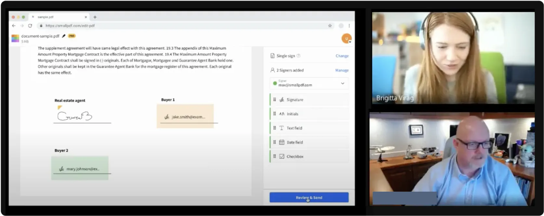Click the Smallpdf colorful logo icon

point(15,38)
